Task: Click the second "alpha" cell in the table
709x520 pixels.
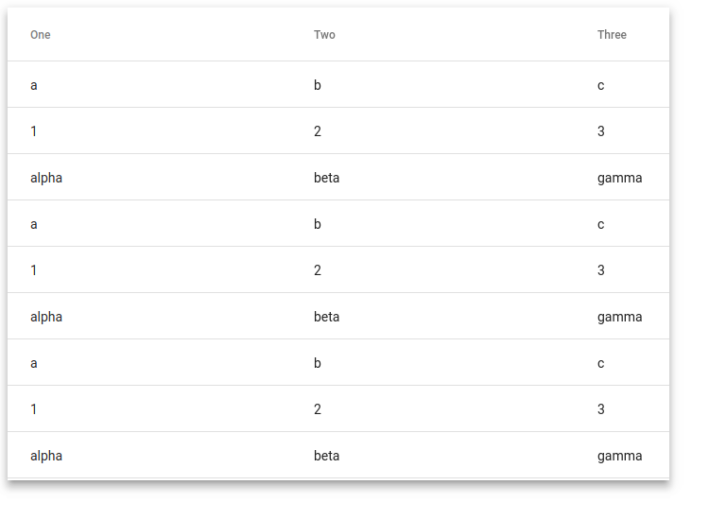Action: point(46,317)
